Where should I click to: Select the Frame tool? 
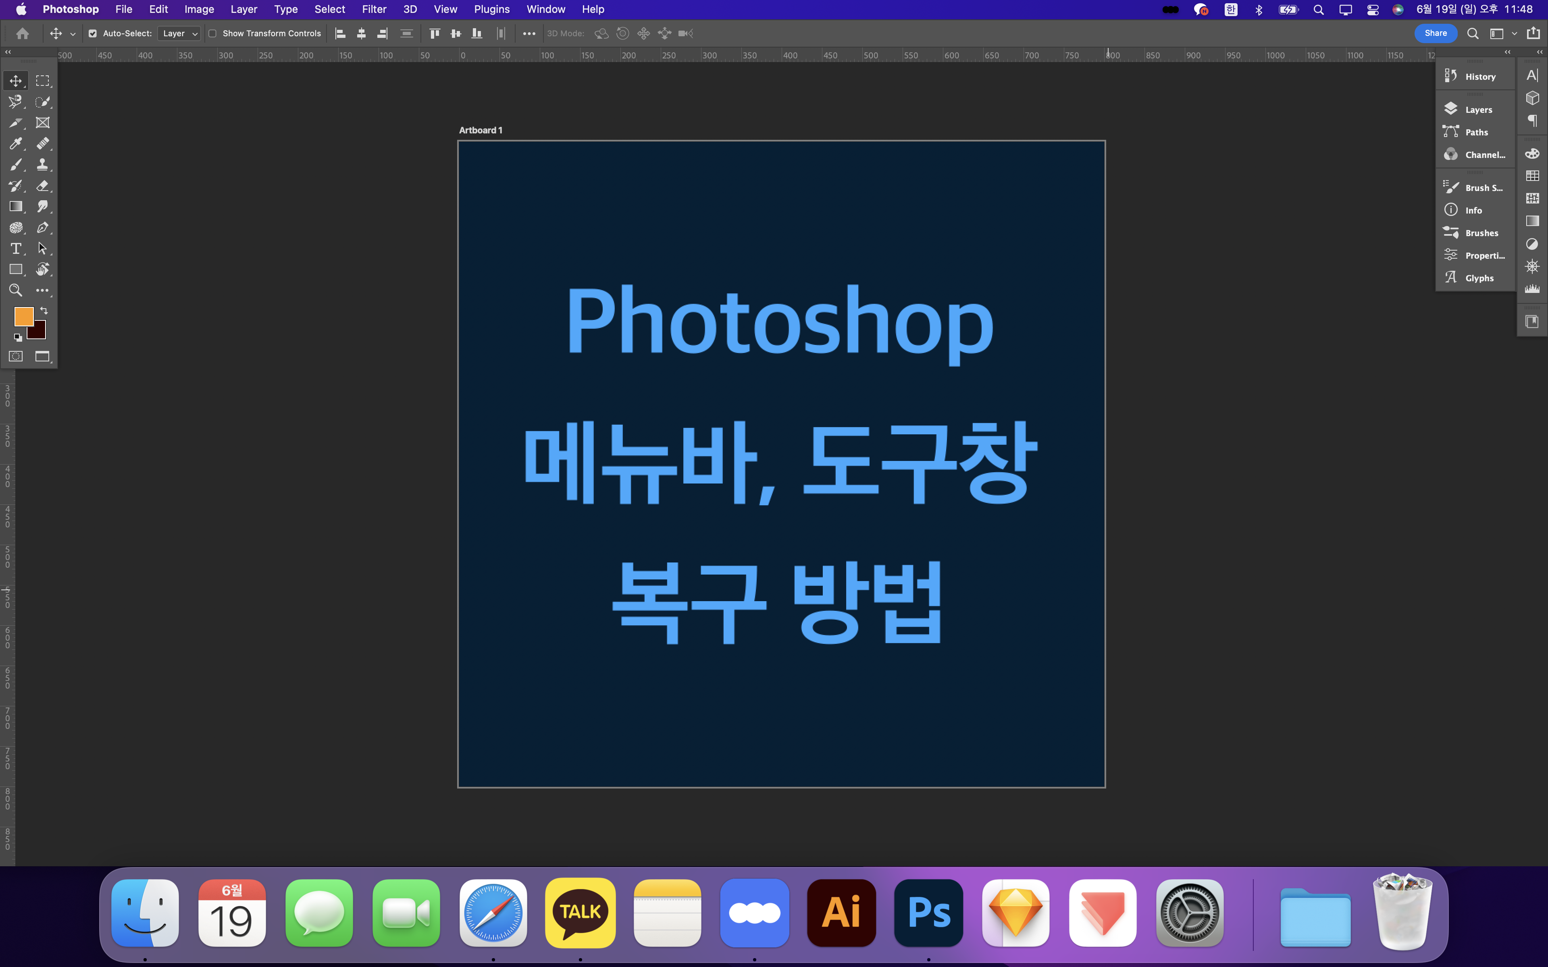(x=42, y=123)
